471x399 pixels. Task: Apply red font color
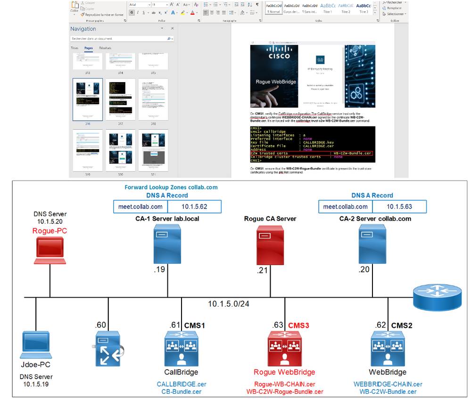click(x=192, y=13)
